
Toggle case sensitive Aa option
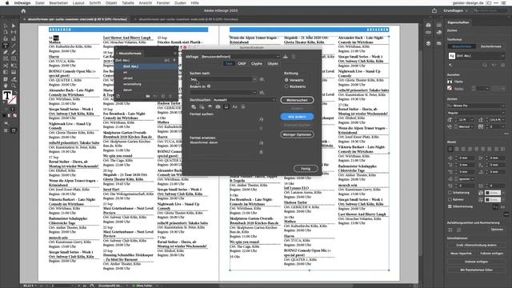click(234, 106)
